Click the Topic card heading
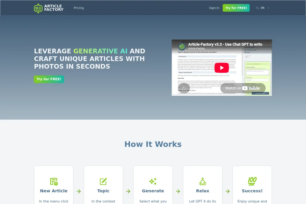This screenshot has width=306, height=204. pyautogui.click(x=103, y=191)
